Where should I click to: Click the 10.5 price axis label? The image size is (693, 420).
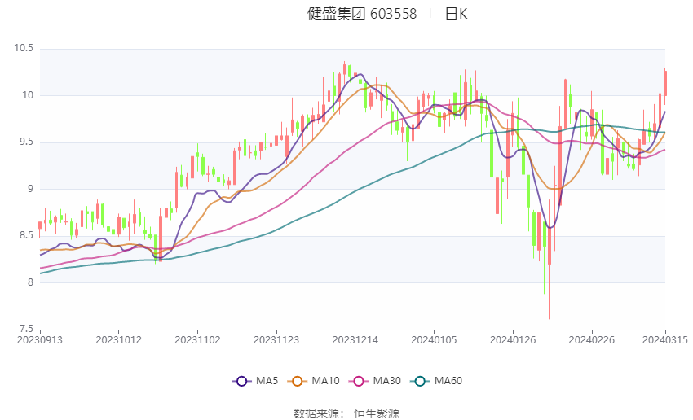click(24, 48)
